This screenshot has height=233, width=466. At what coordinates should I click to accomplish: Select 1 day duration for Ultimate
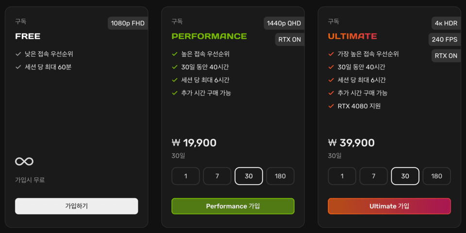342,176
